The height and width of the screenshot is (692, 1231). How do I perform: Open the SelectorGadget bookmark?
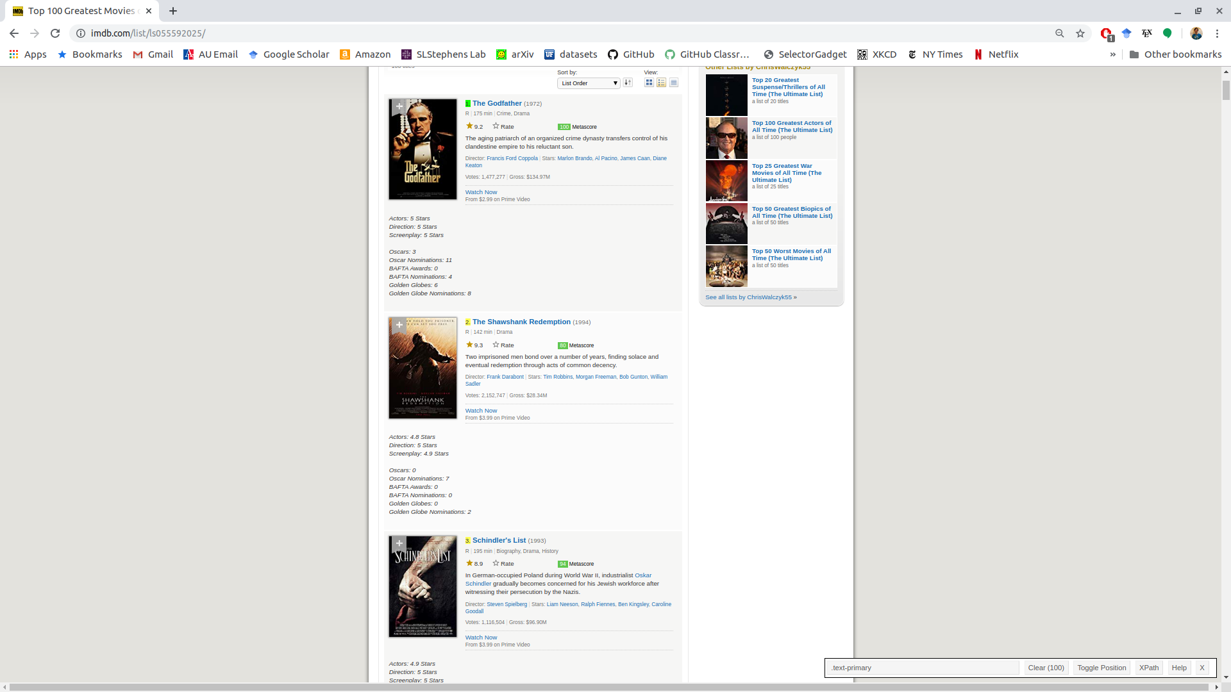pos(805,54)
